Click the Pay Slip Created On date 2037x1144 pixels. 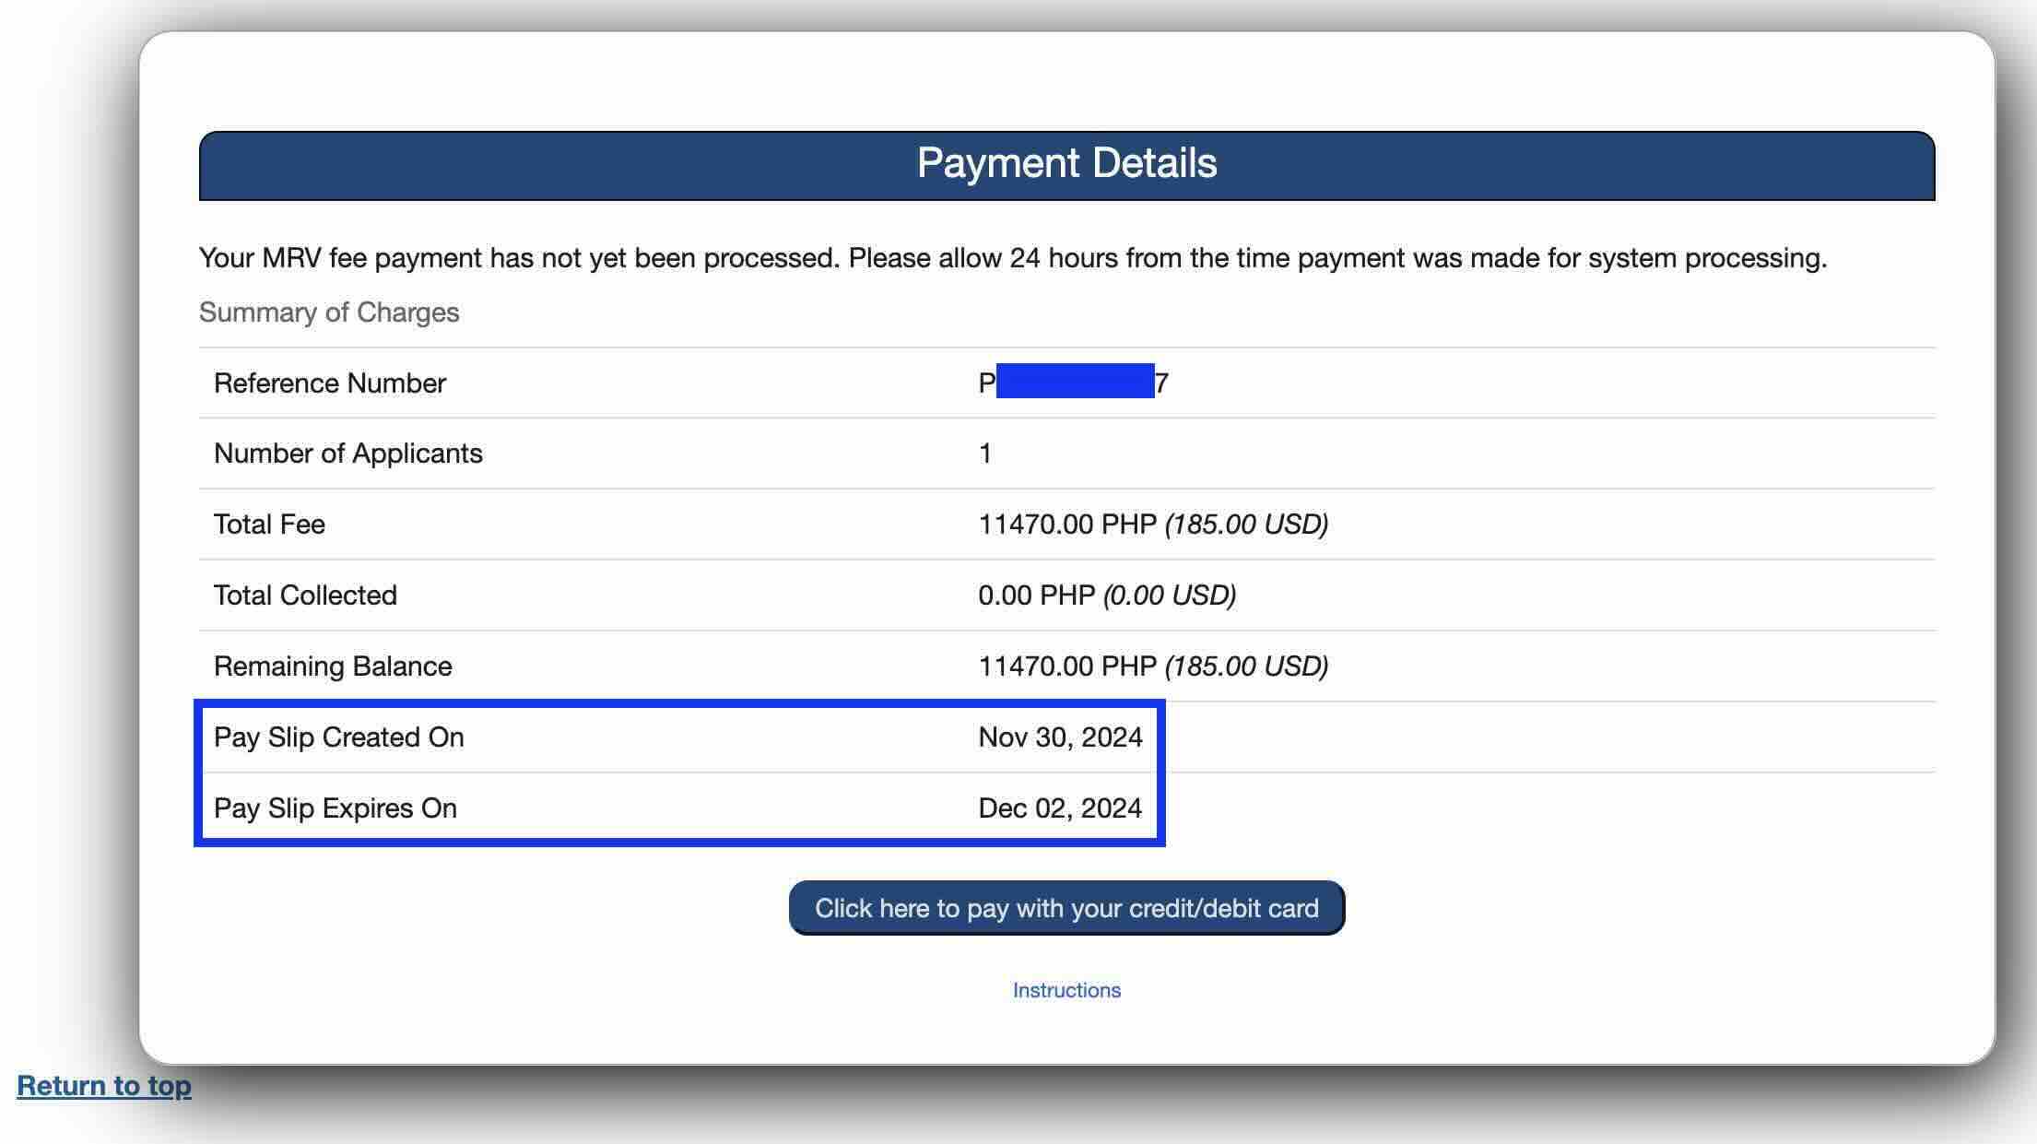pos(1060,737)
